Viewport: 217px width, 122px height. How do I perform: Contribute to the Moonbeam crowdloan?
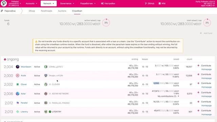click(x=204, y=65)
